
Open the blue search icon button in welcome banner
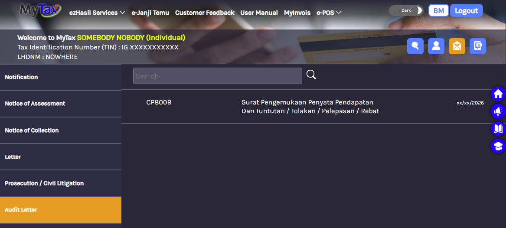click(415, 46)
